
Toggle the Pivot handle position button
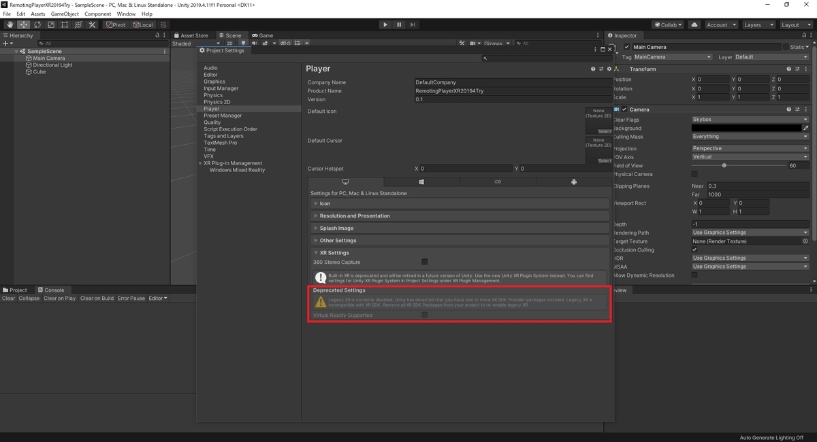pos(116,24)
